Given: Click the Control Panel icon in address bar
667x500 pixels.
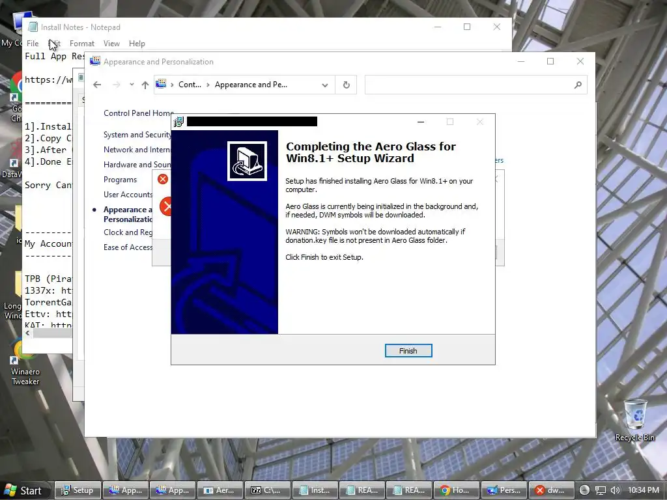Looking at the screenshot, I should pyautogui.click(x=161, y=84).
